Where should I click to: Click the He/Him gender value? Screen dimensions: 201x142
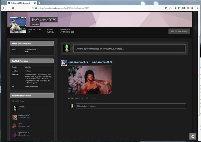click(28, 67)
